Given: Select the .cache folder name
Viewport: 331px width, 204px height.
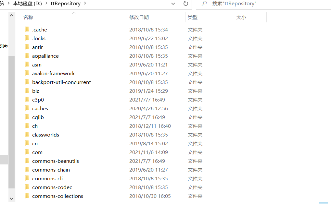Looking at the screenshot, I should coord(40,30).
